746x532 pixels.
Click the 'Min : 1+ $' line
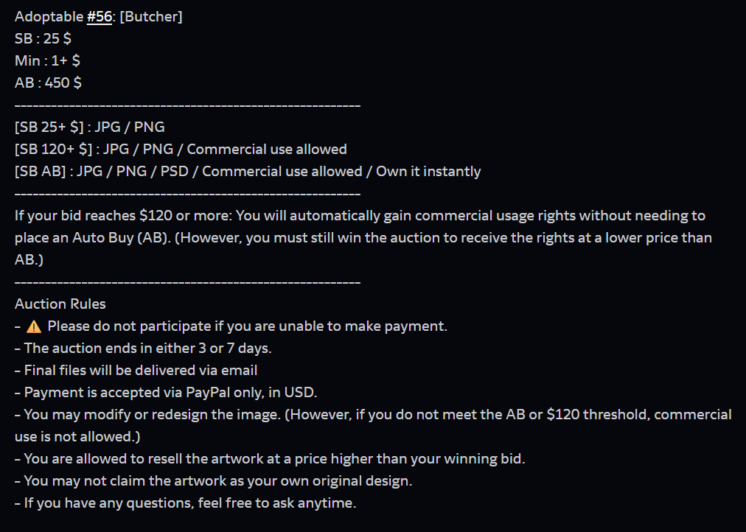coord(47,60)
